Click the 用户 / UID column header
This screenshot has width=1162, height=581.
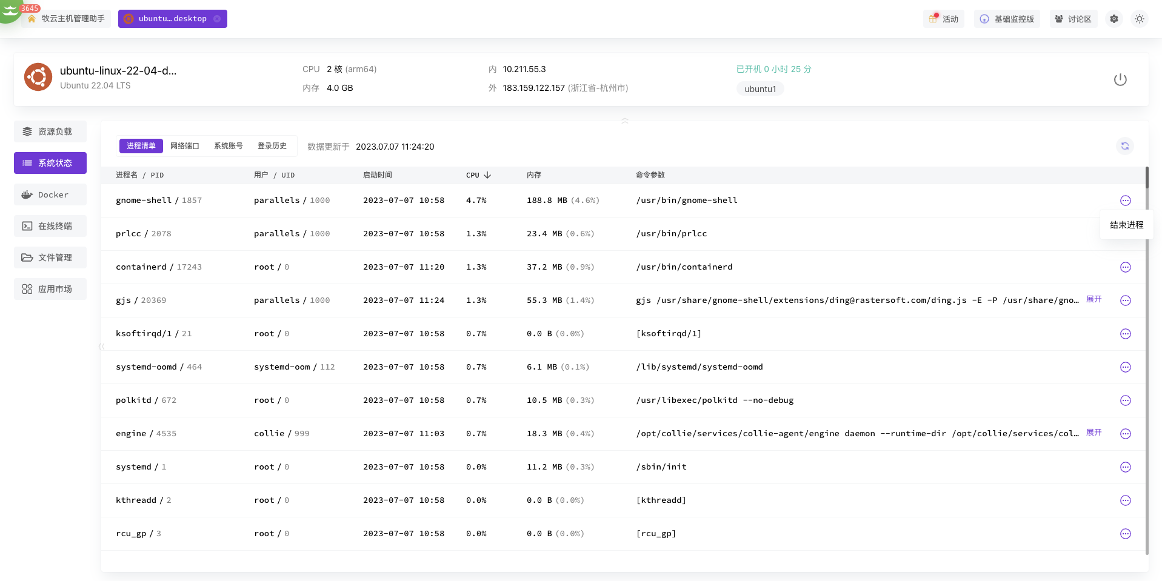click(x=274, y=175)
